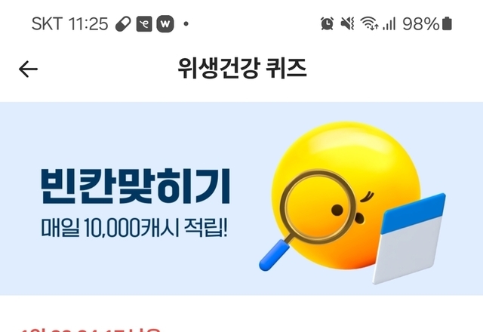This screenshot has height=332, width=483.
Task: Tap the mute vibrate status icon
Action: pos(347,23)
